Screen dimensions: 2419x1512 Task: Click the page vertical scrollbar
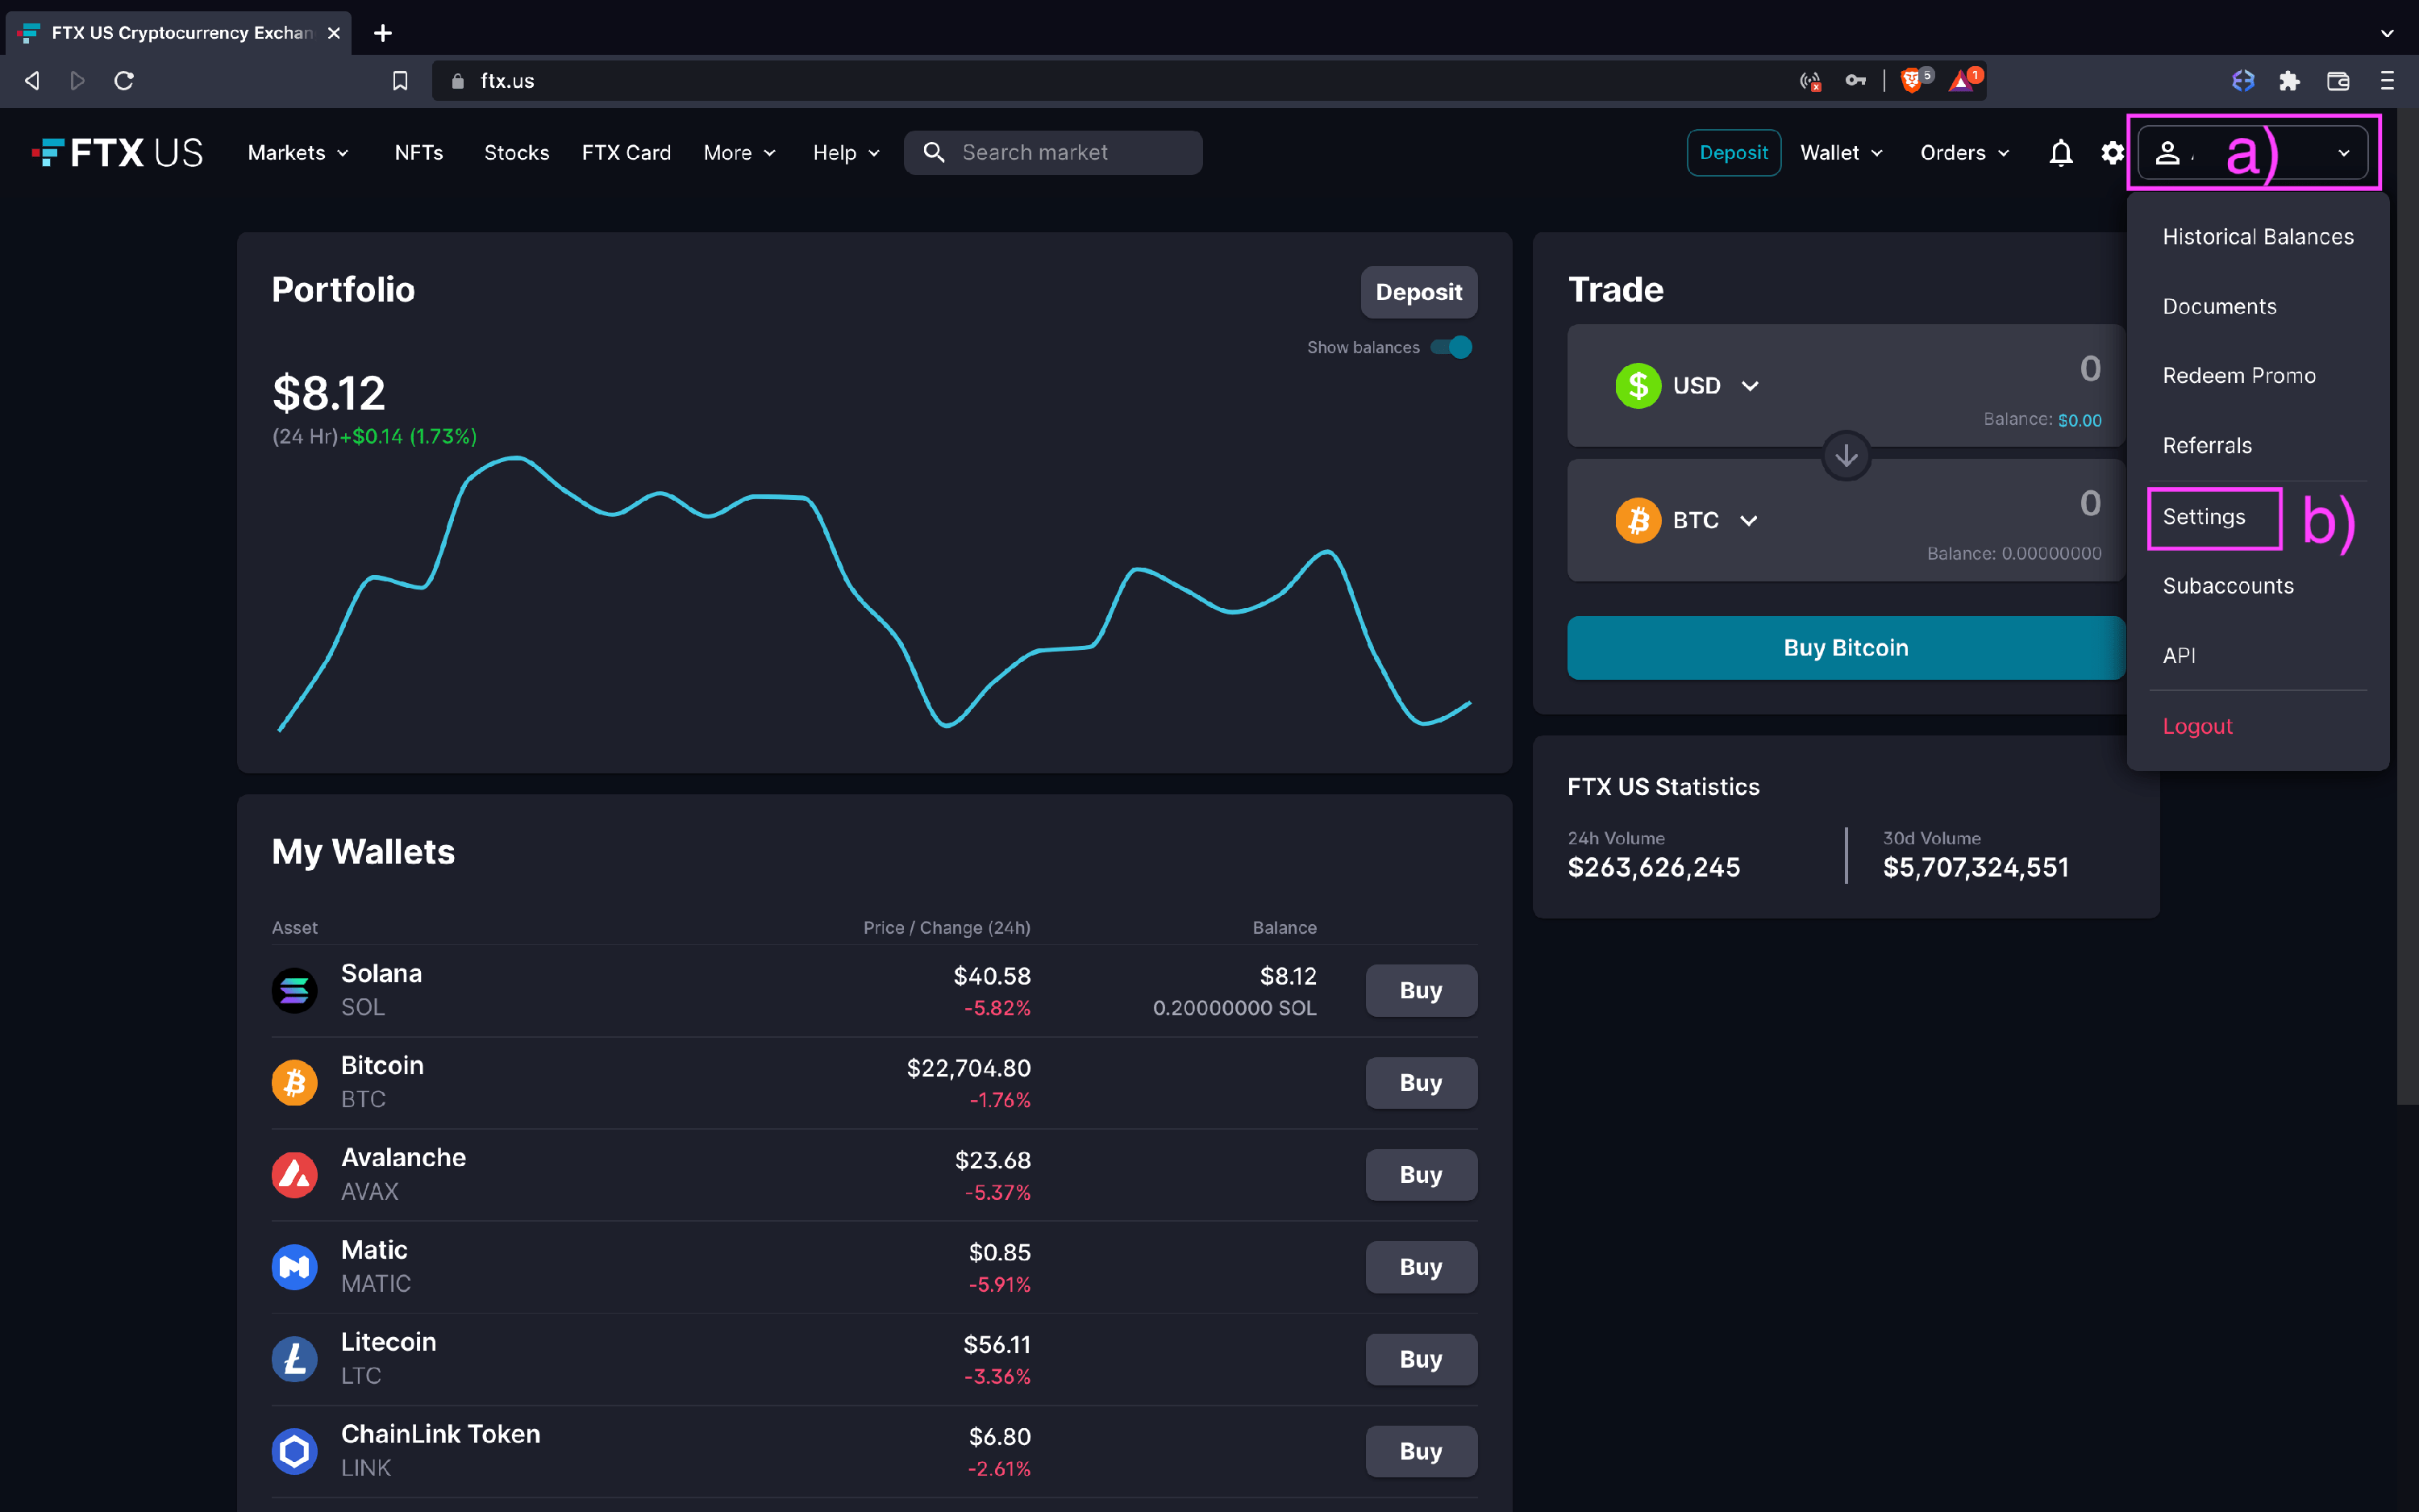[x=2407, y=608]
